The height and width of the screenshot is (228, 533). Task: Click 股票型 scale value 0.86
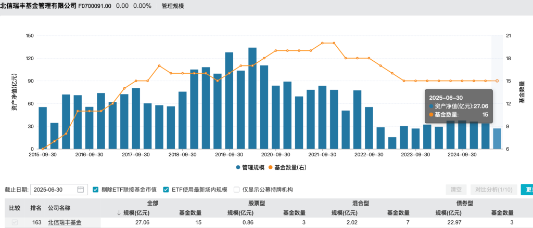[248, 223]
